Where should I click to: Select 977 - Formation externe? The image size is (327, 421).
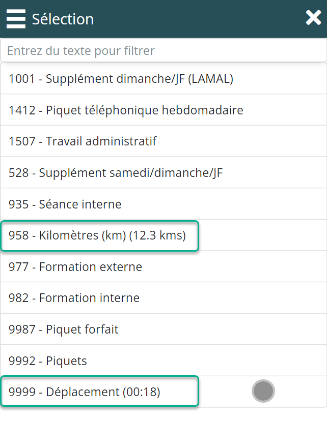[x=75, y=267]
